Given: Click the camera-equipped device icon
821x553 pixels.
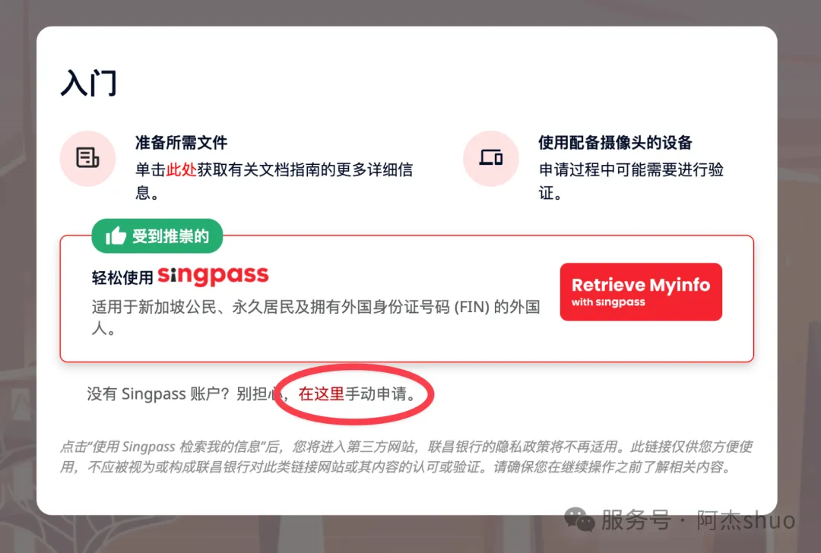Looking at the screenshot, I should coord(490,158).
